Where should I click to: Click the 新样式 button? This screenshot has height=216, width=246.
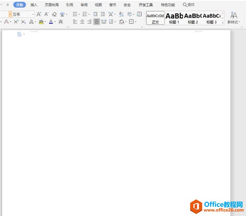coord(234,18)
